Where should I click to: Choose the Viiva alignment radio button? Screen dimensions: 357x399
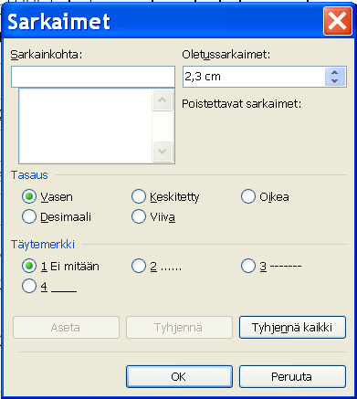[139, 217]
